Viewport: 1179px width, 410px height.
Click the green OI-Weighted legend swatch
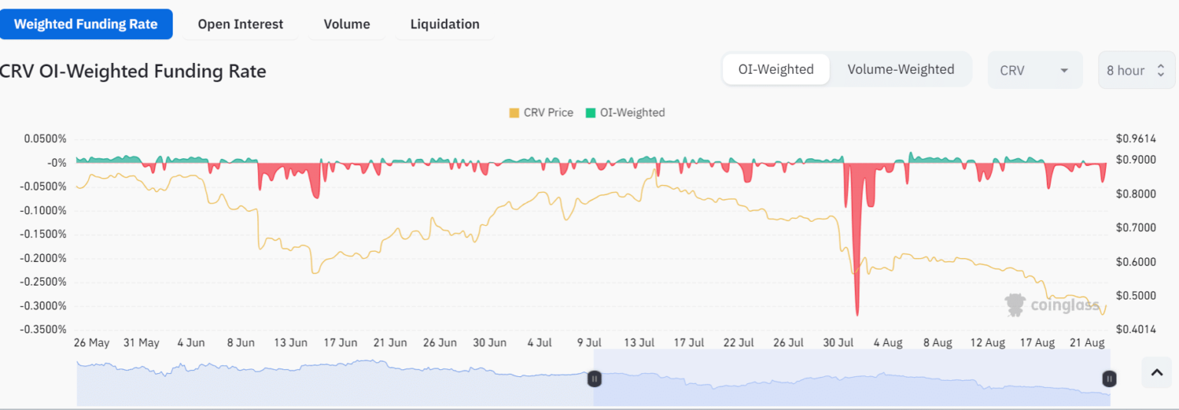[x=590, y=113]
